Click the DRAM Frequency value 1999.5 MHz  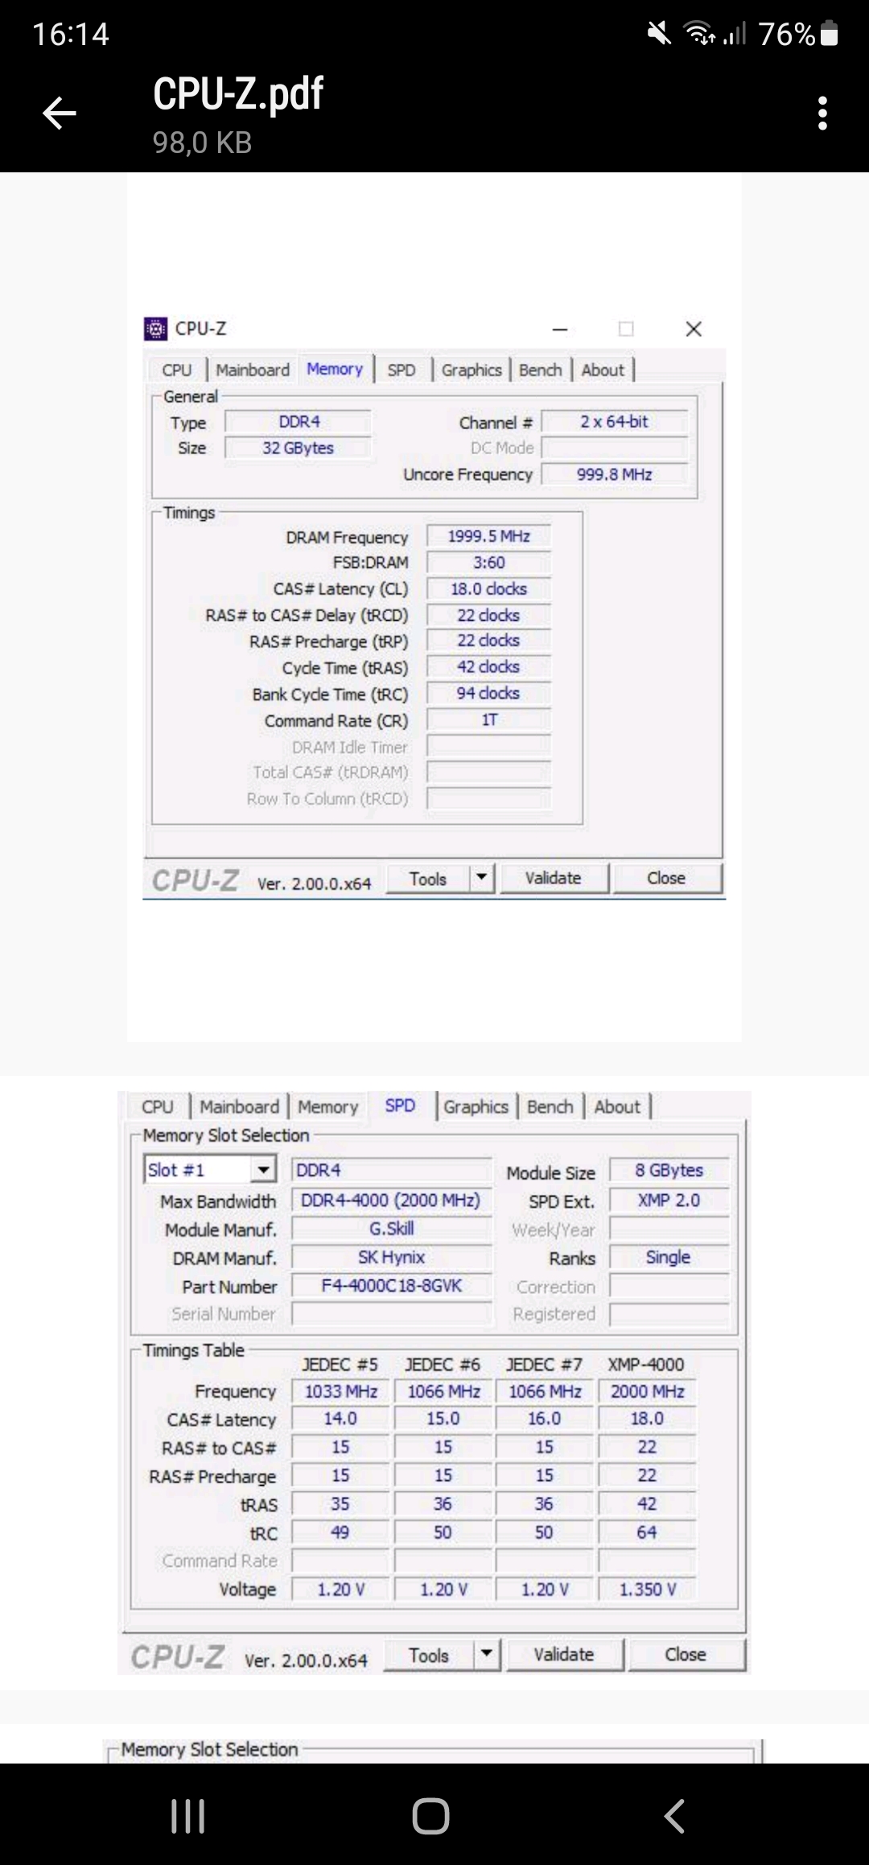point(488,536)
